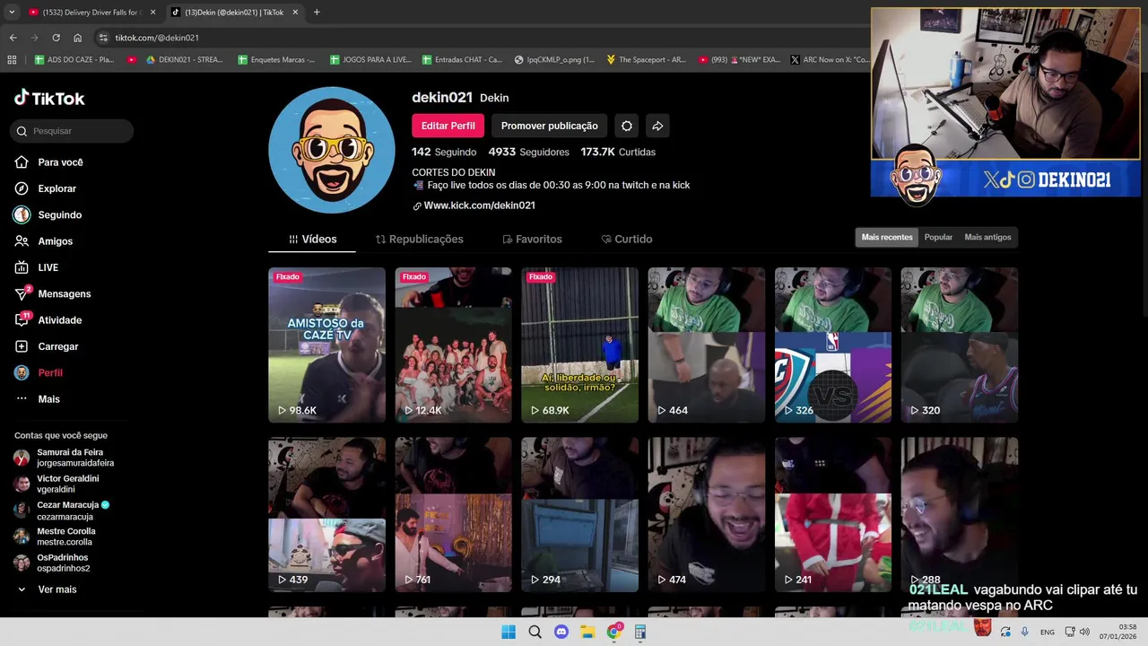The image size is (1148, 646).
Task: Go back in browser history
Action: [13, 38]
